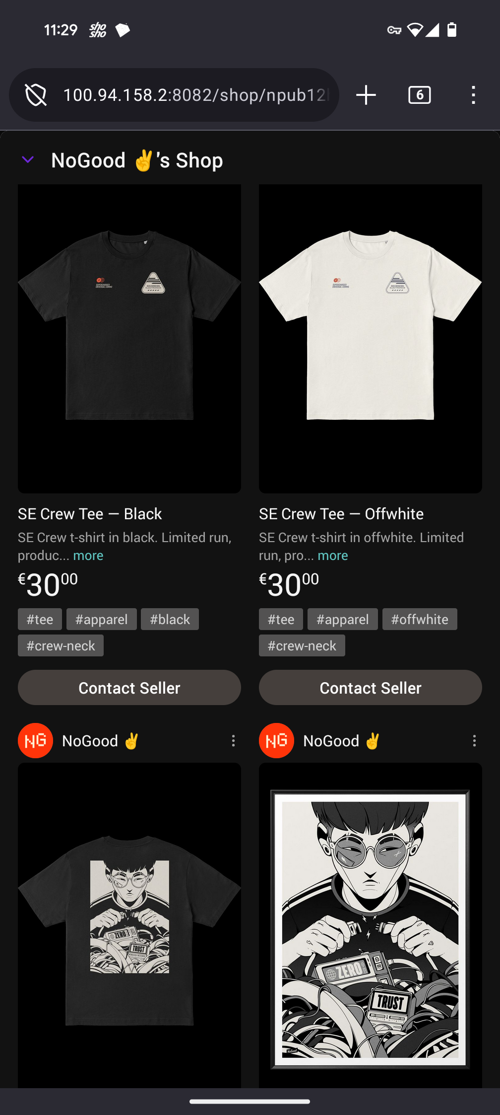
Task: Expand Offwhite tee description with more
Action: point(333,556)
